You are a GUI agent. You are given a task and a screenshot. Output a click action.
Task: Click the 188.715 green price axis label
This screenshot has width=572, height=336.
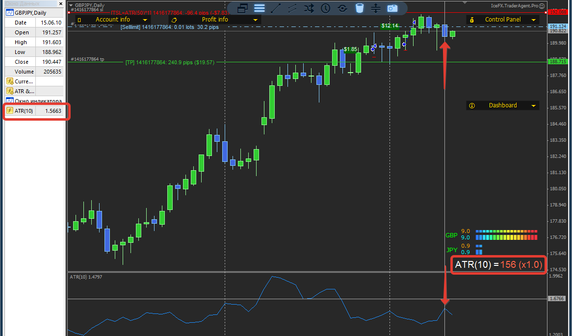(557, 62)
